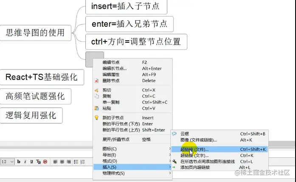Click the copy pages icon

[96, 96]
